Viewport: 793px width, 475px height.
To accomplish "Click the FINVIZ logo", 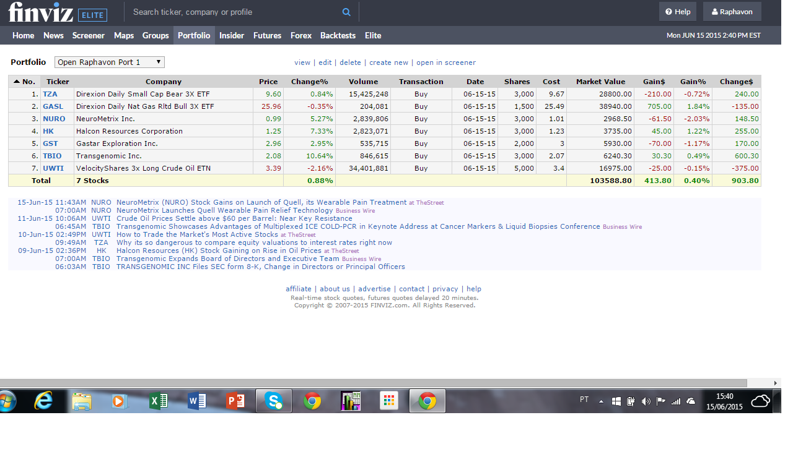I will tap(41, 12).
